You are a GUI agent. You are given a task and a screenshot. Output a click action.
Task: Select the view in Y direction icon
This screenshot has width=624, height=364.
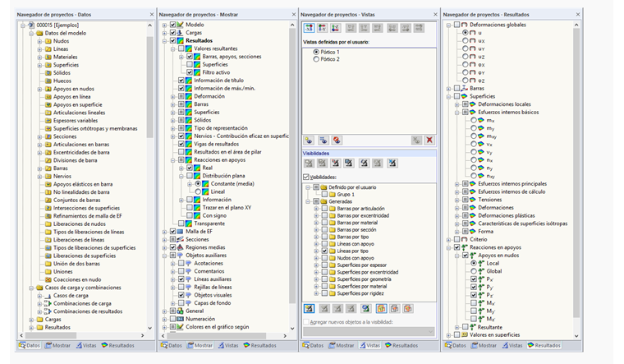[323, 28]
